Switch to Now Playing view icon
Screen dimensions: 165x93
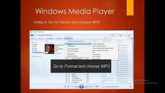pyautogui.click(x=131, y=87)
